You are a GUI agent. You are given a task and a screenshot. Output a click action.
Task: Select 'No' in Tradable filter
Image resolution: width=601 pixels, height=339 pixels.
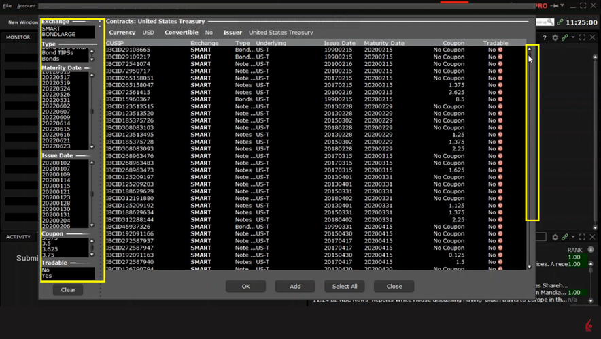[x=46, y=270]
